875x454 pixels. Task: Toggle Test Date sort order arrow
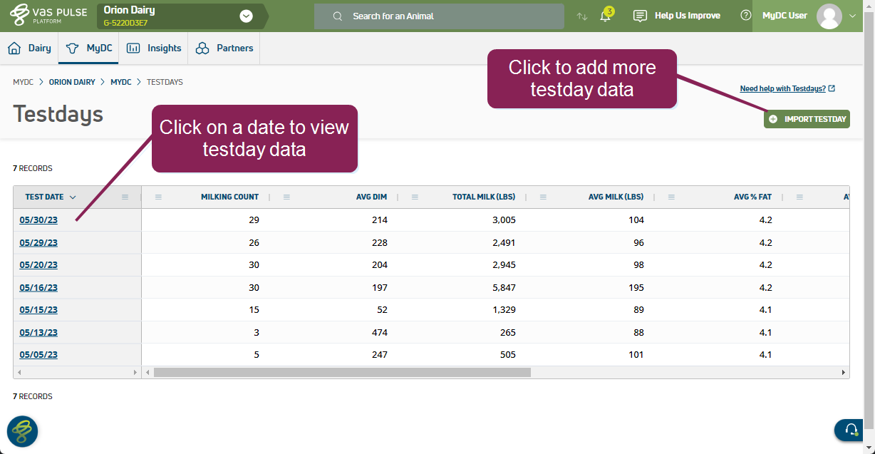point(73,197)
